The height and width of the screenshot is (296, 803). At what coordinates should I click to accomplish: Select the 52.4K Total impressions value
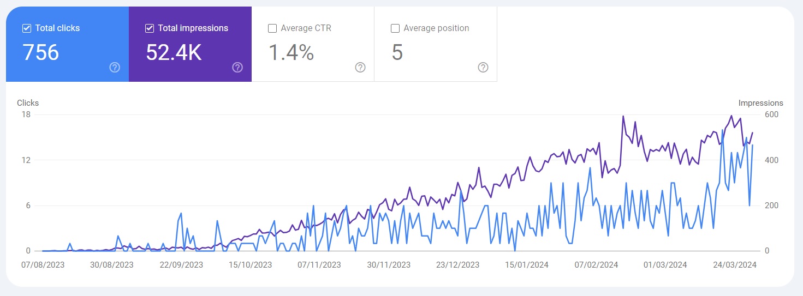(x=174, y=52)
